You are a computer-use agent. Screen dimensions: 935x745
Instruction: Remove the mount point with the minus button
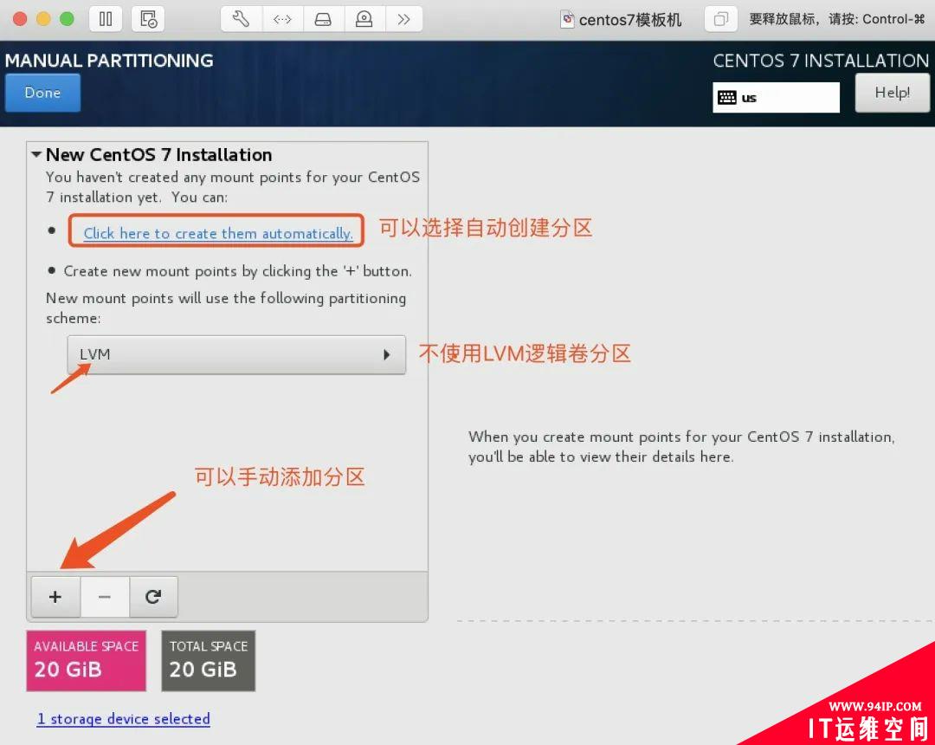pyautogui.click(x=105, y=597)
